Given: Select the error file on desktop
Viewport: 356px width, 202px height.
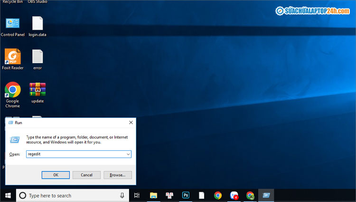Looking at the screenshot, I should point(37,57).
